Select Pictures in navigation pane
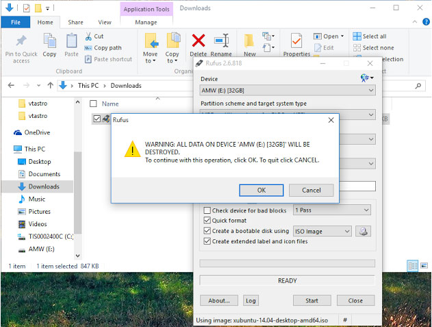The image size is (432, 327). click(x=34, y=211)
